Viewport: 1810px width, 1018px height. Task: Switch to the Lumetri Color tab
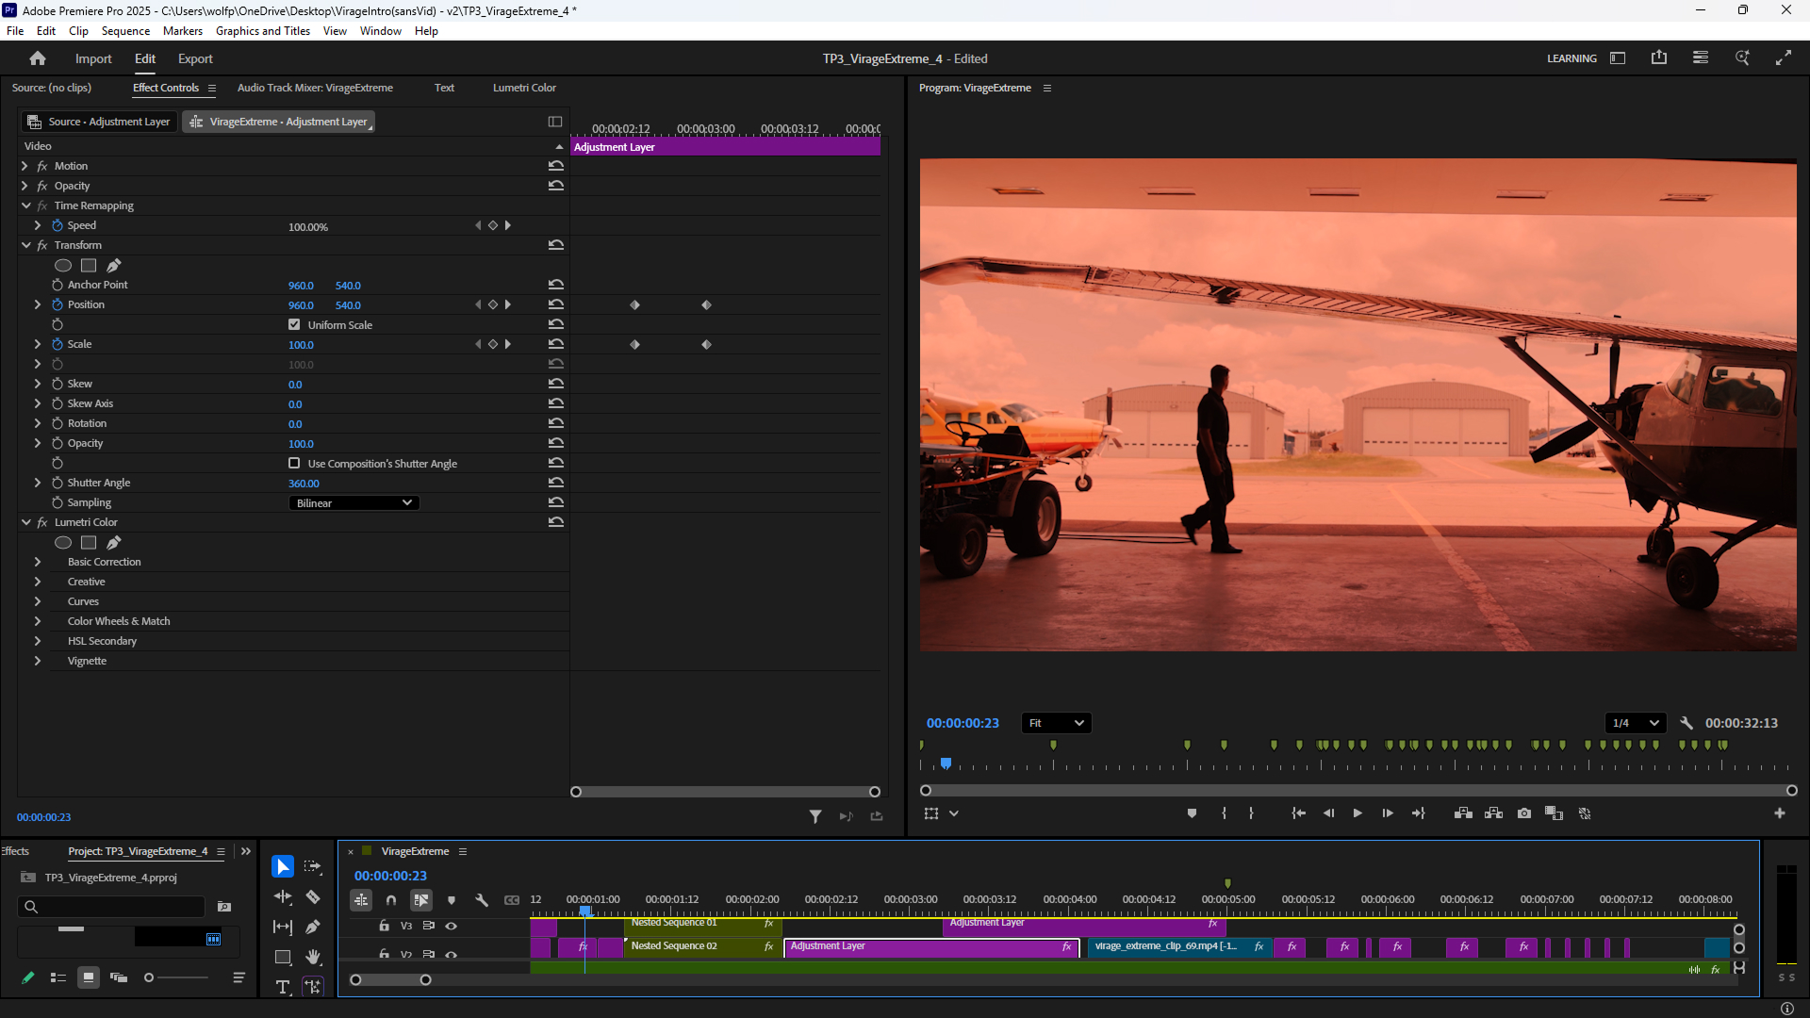pos(524,88)
